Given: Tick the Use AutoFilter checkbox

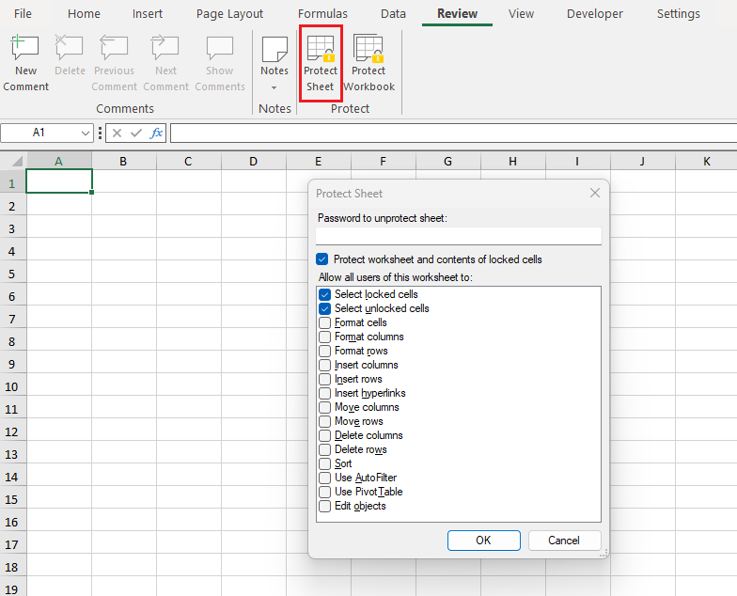Looking at the screenshot, I should click(x=325, y=478).
